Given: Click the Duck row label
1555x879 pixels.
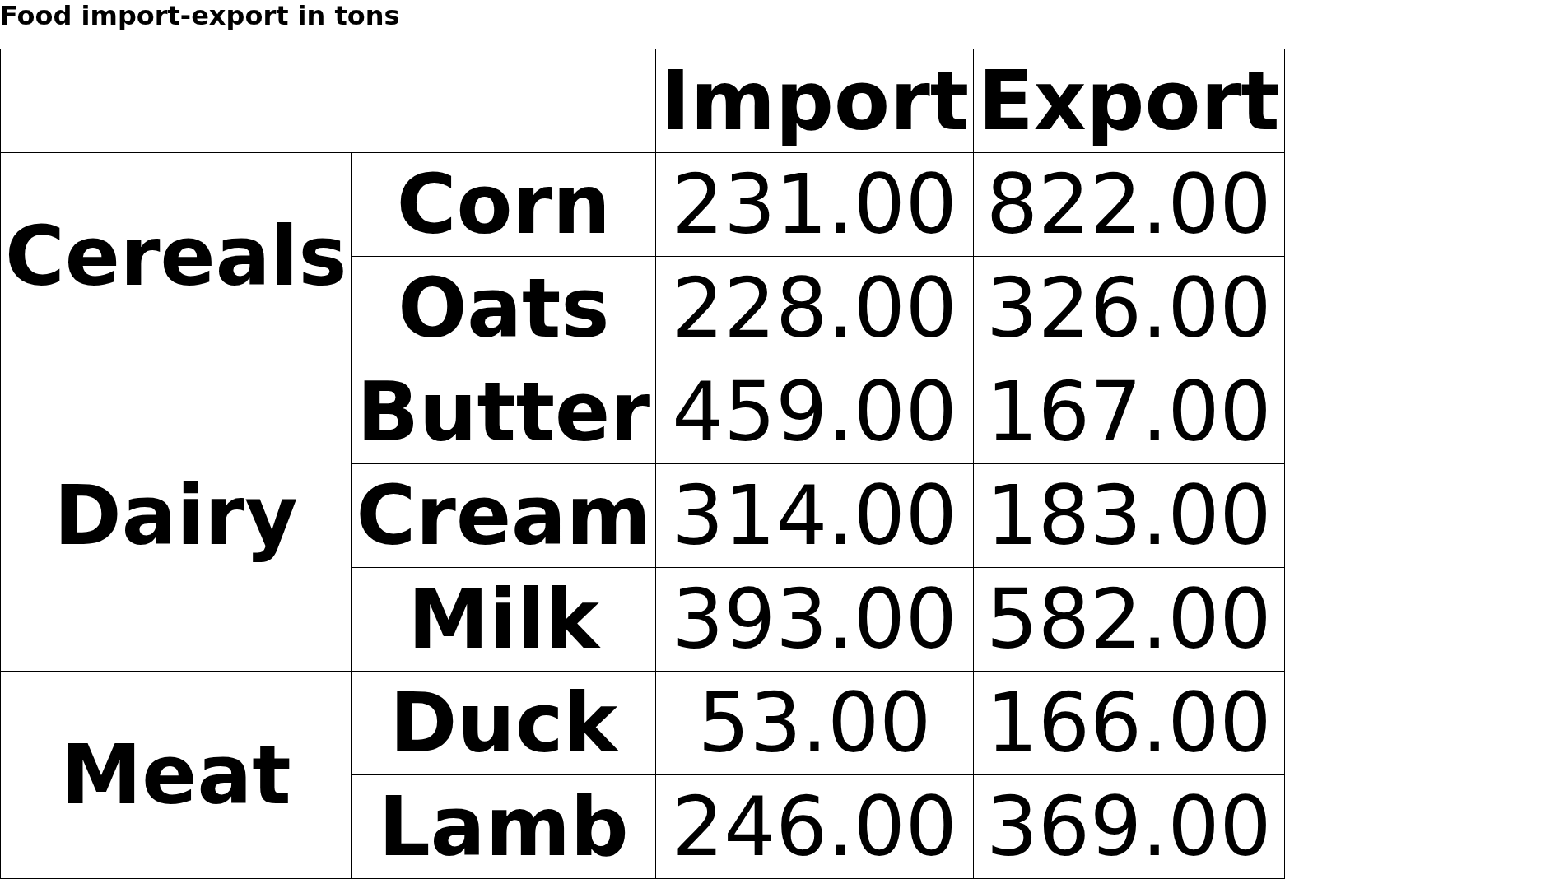Looking at the screenshot, I should pyautogui.click(x=503, y=723).
